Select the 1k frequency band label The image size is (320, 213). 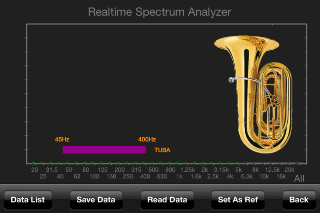point(179,176)
